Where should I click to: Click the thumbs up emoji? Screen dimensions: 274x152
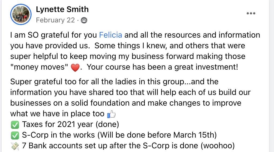[111, 114]
